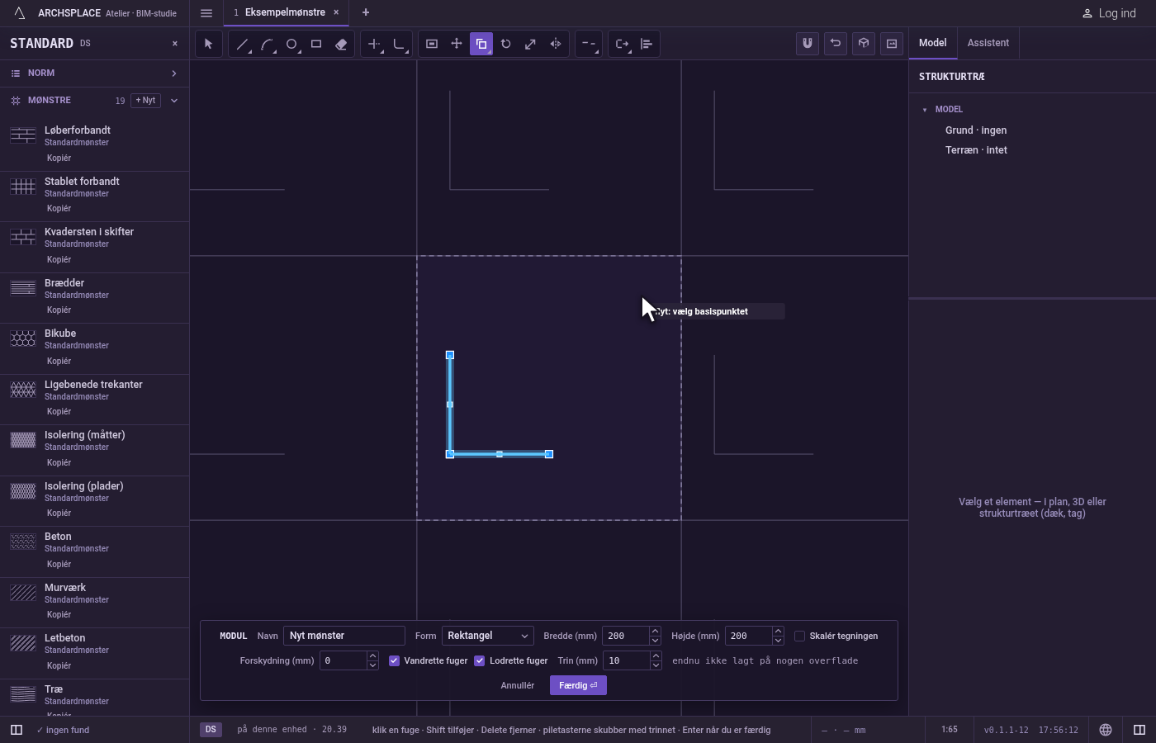
Task: Pick the line drawing tool
Action: [x=242, y=44]
